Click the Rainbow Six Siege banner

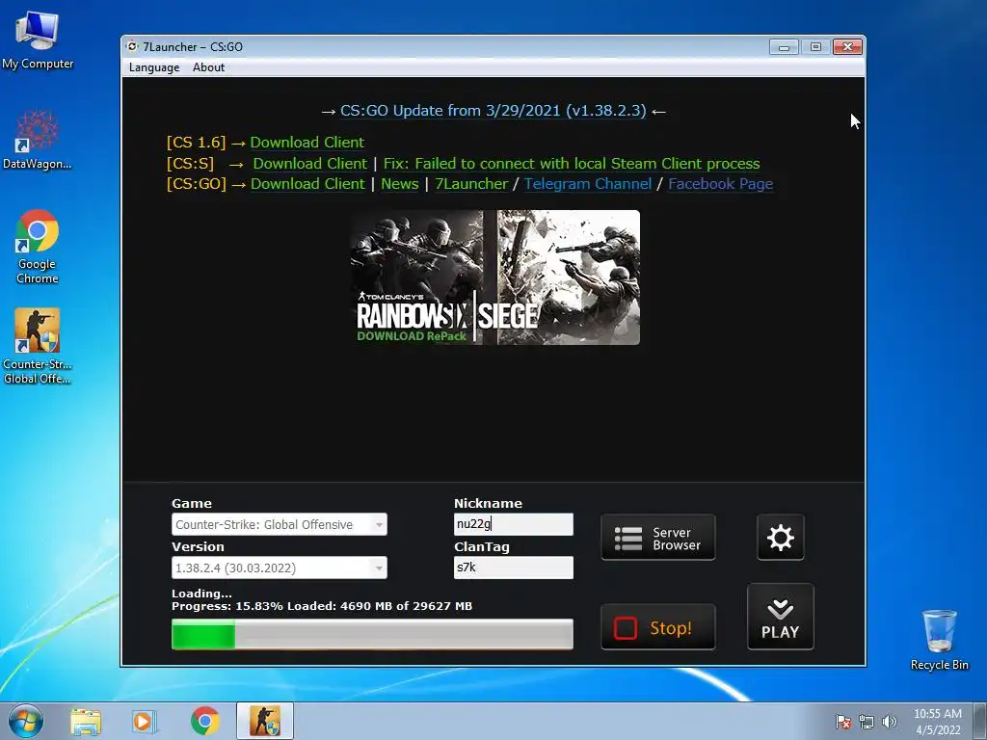click(x=494, y=277)
